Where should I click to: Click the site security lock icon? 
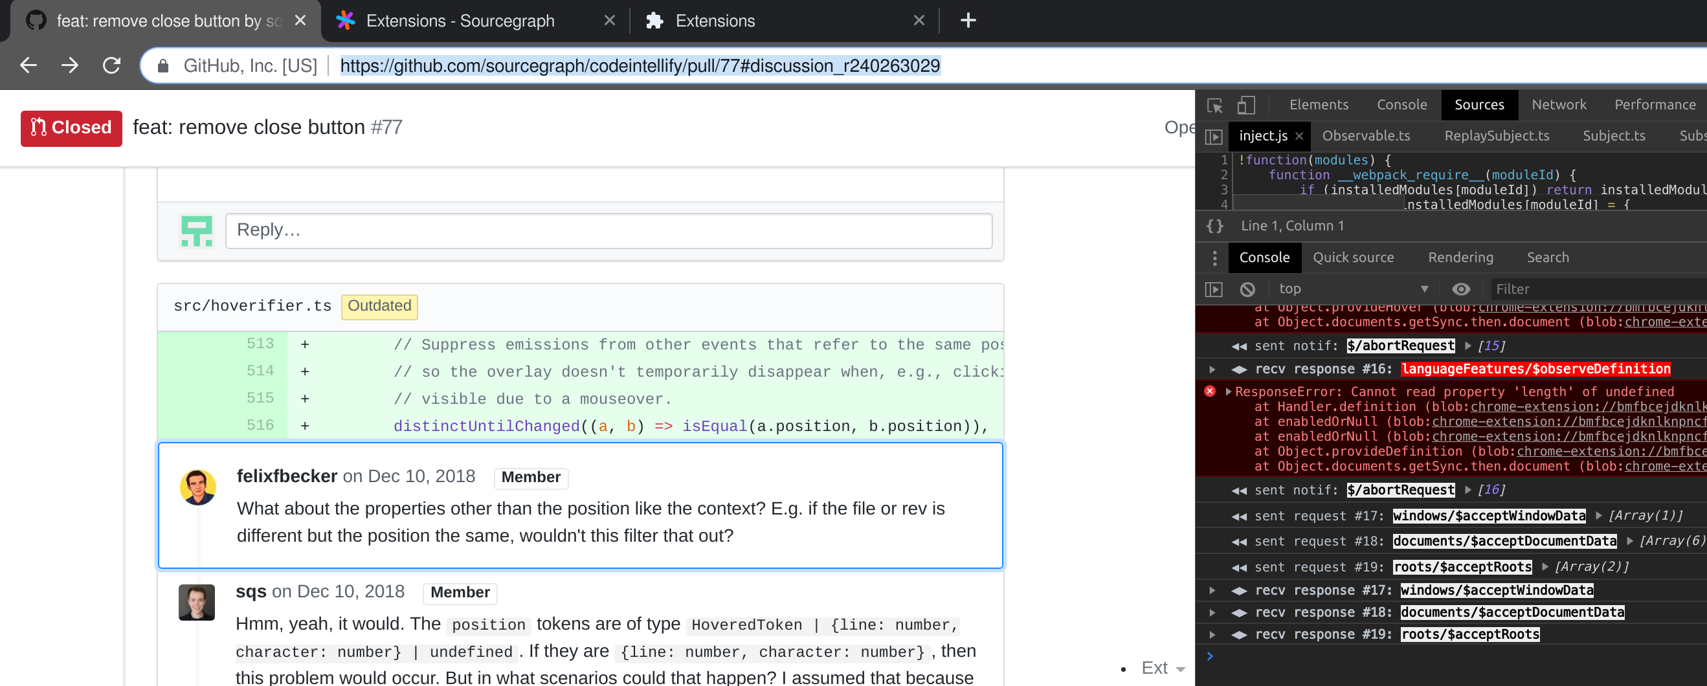click(163, 65)
